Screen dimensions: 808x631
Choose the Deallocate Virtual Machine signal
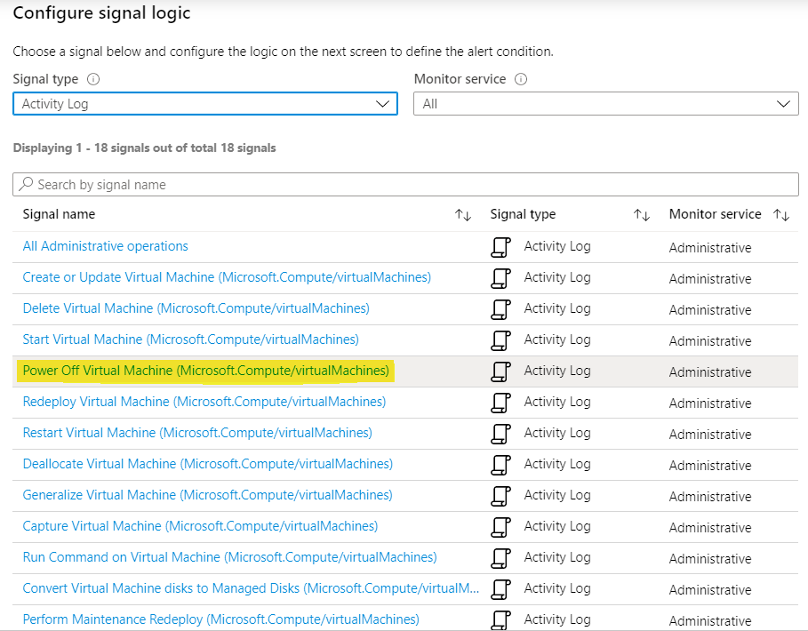[207, 464]
